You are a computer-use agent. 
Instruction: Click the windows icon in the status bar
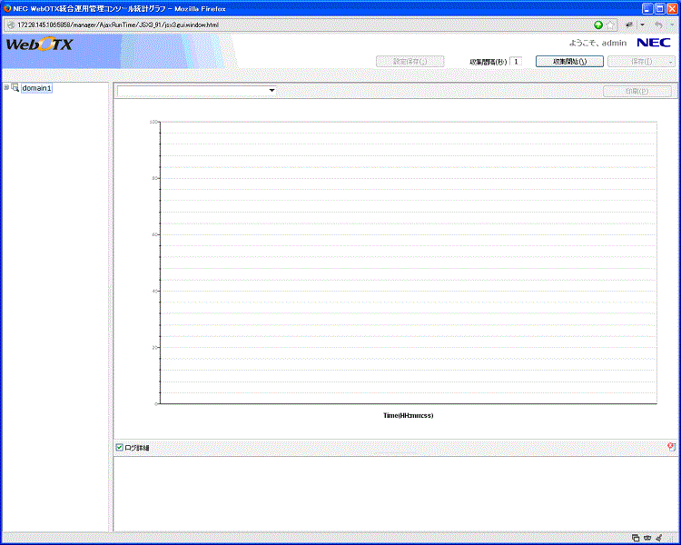[635, 539]
